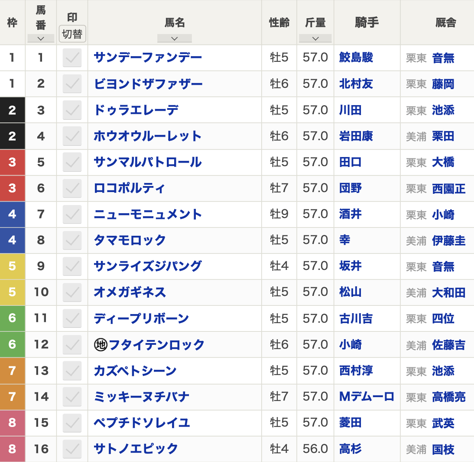Viewport: 474px width, 462px height.
Task: Open jockey 幸 profile
Action: (345, 240)
